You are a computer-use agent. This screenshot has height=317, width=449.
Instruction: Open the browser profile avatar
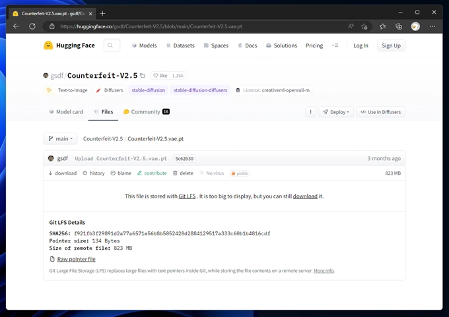415,26
